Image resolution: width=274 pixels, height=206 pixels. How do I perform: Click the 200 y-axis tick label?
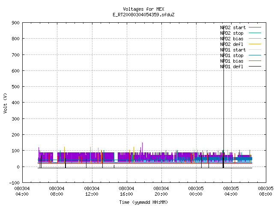[x=15, y=135]
